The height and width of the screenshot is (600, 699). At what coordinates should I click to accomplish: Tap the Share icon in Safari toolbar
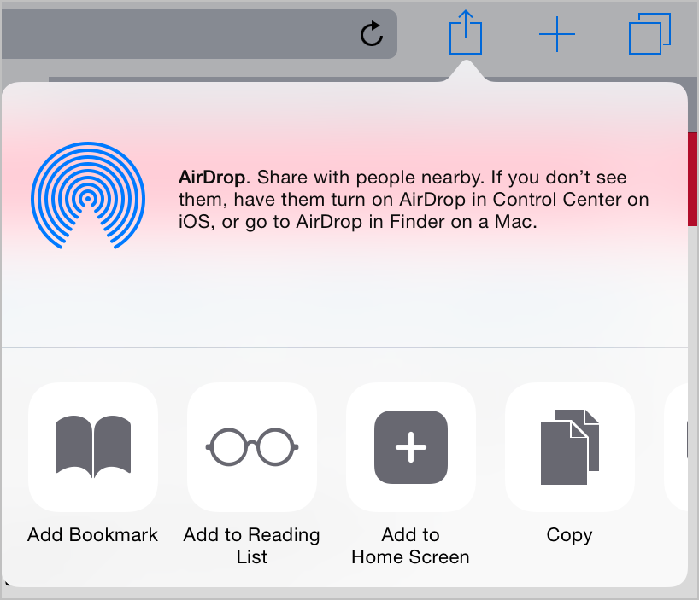(x=466, y=32)
